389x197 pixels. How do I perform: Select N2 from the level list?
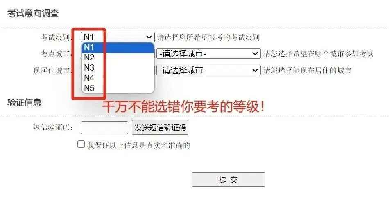[118, 58]
